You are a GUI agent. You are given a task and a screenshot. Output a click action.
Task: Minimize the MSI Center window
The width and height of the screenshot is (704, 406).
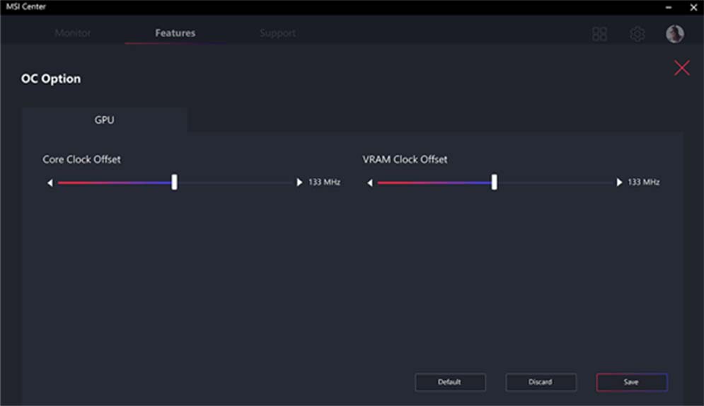[x=669, y=7]
